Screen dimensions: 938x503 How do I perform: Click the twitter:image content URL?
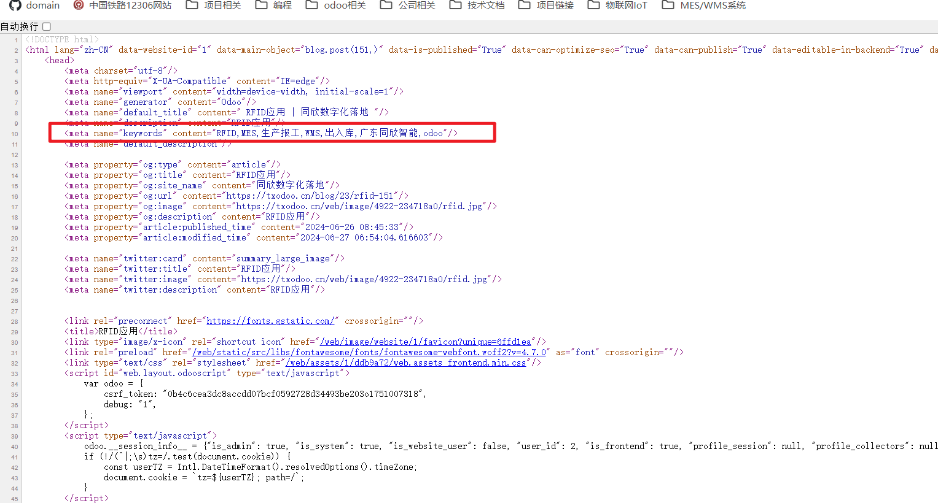364,279
